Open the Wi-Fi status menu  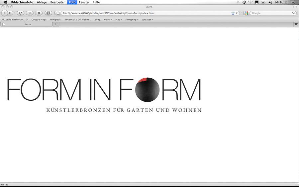[250, 2]
